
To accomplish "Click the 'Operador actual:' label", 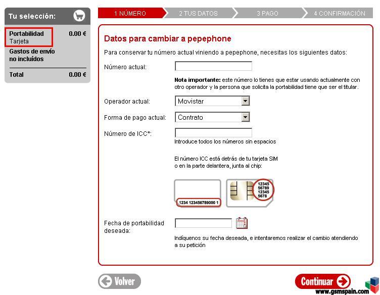I will click(127, 102).
